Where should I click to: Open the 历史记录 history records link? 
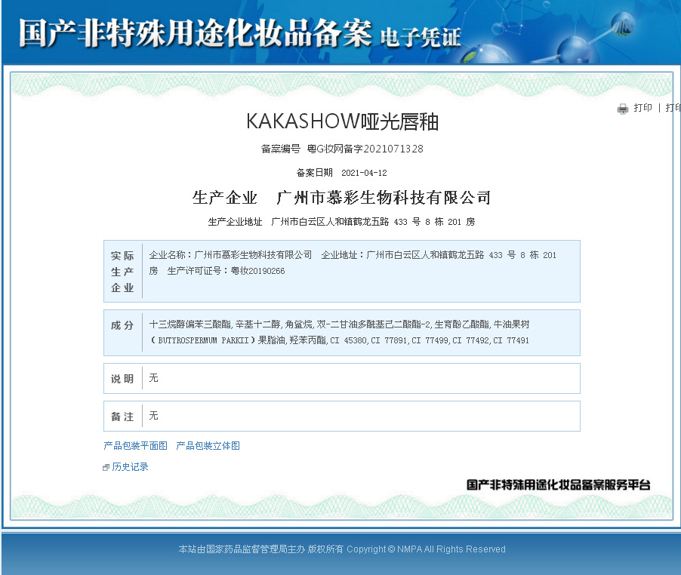coord(130,466)
